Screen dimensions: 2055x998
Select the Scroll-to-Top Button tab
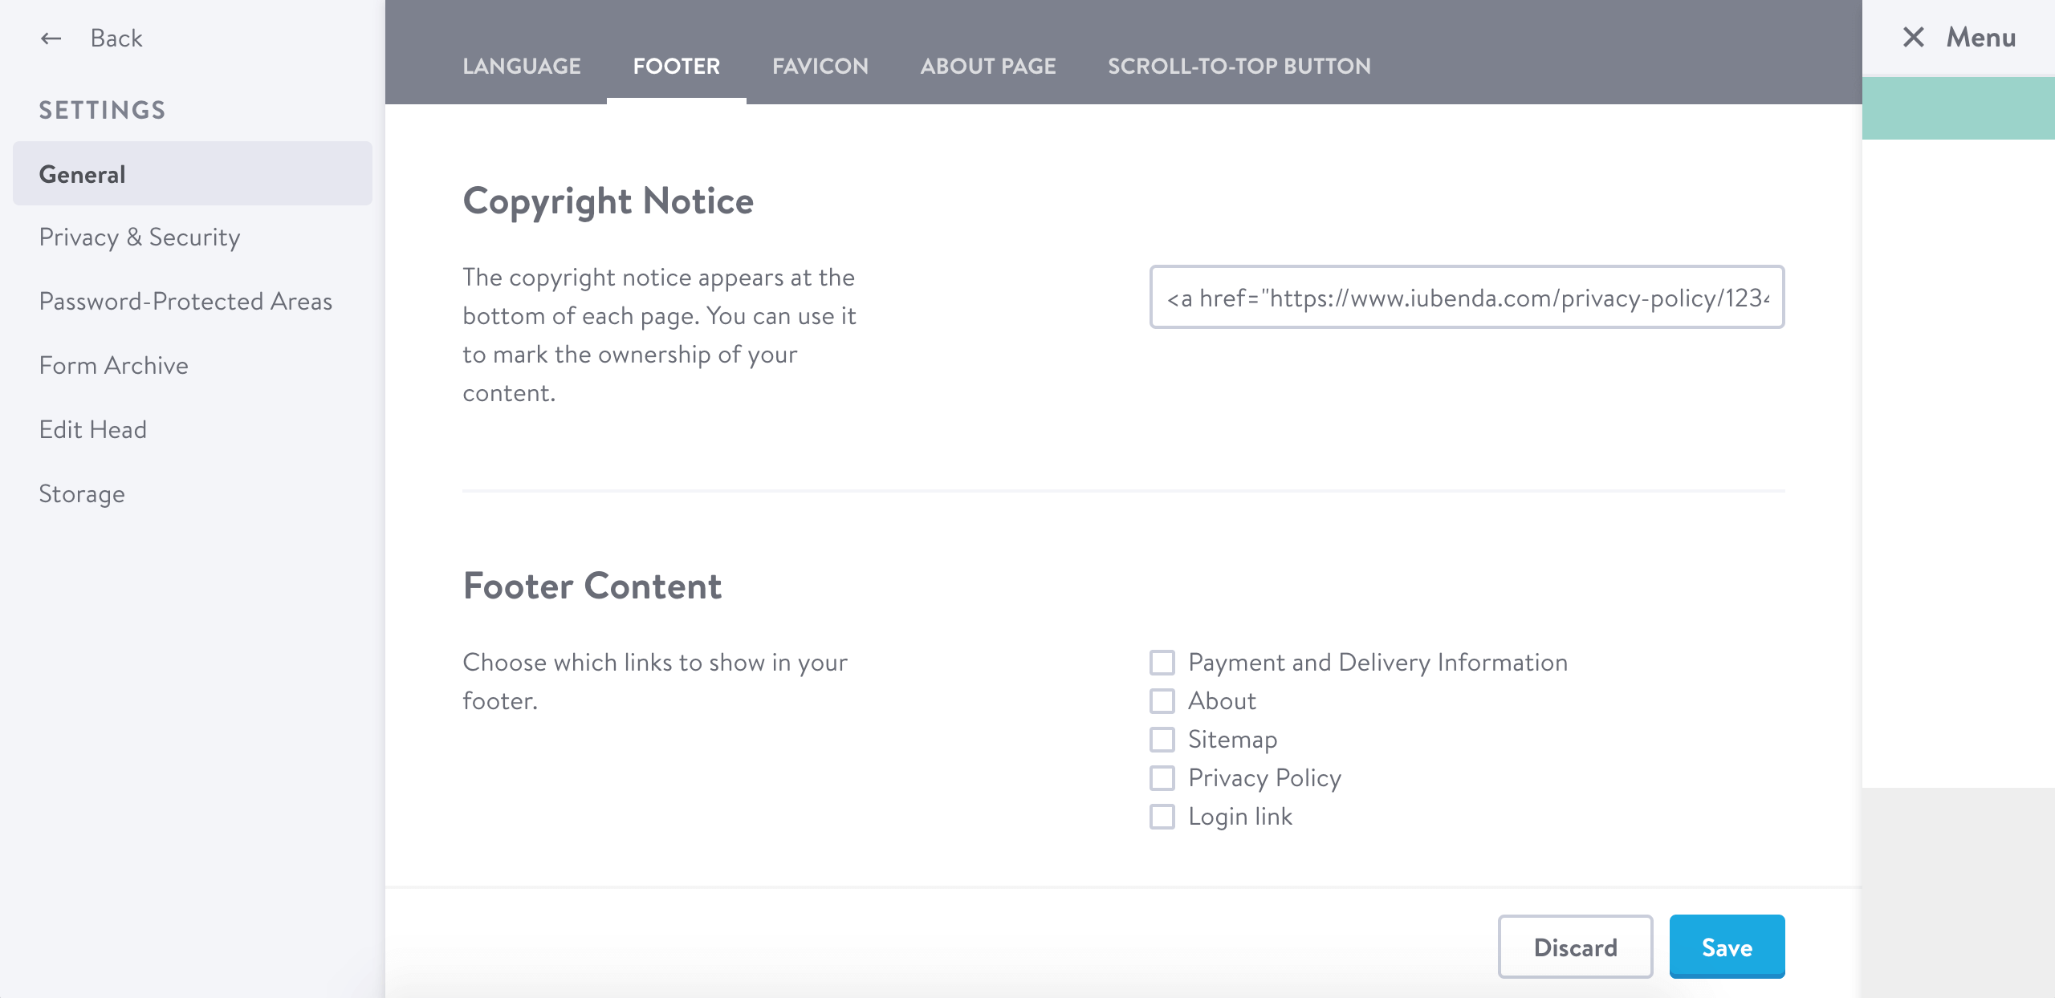tap(1239, 66)
